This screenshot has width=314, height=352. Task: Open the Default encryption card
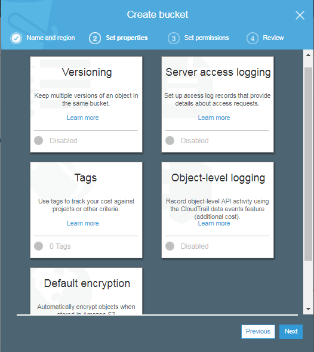click(x=86, y=291)
